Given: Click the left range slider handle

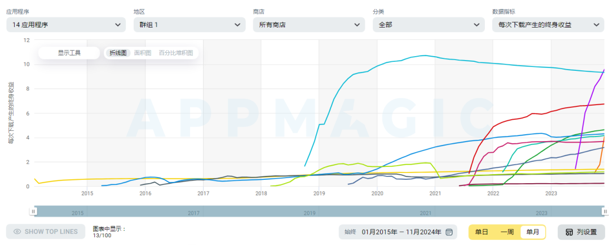Looking at the screenshot, I should pos(34,211).
